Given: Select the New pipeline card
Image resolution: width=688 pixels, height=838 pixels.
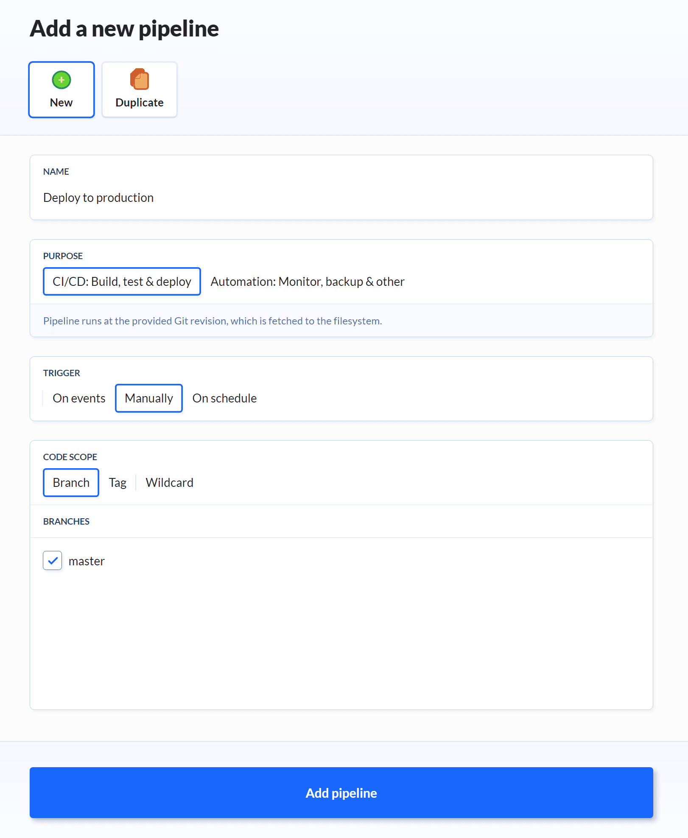Looking at the screenshot, I should click(61, 89).
